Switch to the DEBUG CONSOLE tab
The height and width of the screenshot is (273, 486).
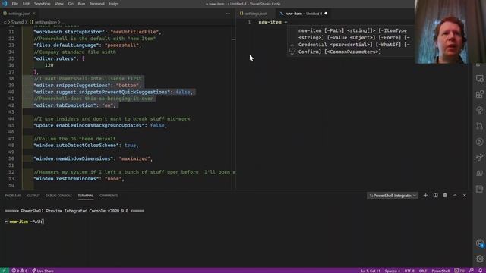click(58, 196)
